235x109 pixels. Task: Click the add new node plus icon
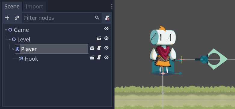click(7, 18)
